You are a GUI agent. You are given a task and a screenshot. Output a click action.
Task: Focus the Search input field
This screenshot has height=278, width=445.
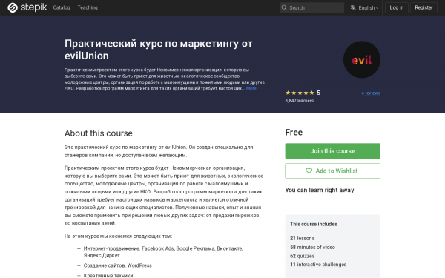(311, 7)
